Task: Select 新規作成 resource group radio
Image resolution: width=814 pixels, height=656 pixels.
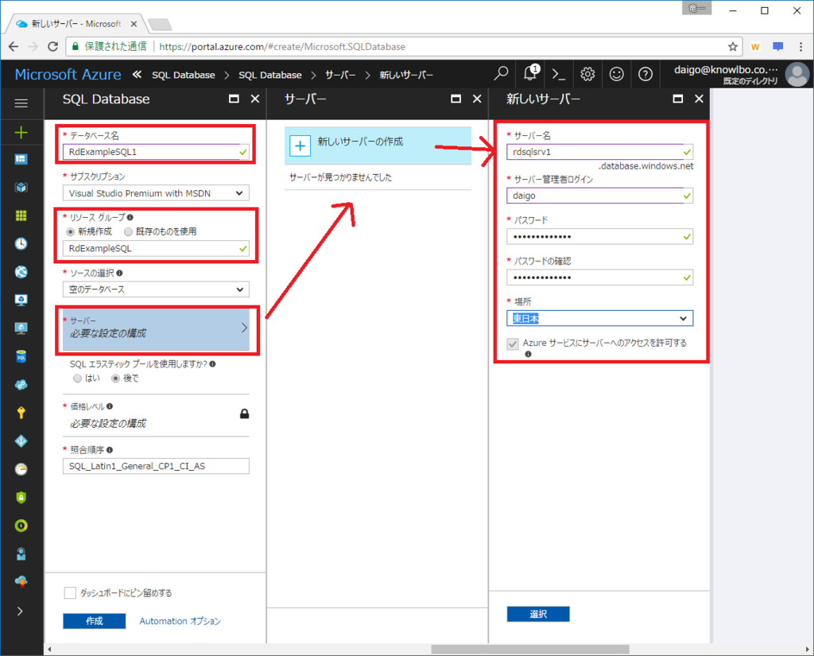Action: 70,231
